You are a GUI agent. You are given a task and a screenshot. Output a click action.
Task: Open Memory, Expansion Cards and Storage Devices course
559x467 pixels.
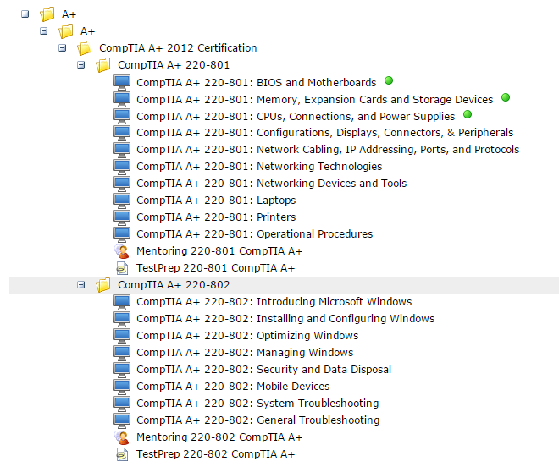pos(315,99)
